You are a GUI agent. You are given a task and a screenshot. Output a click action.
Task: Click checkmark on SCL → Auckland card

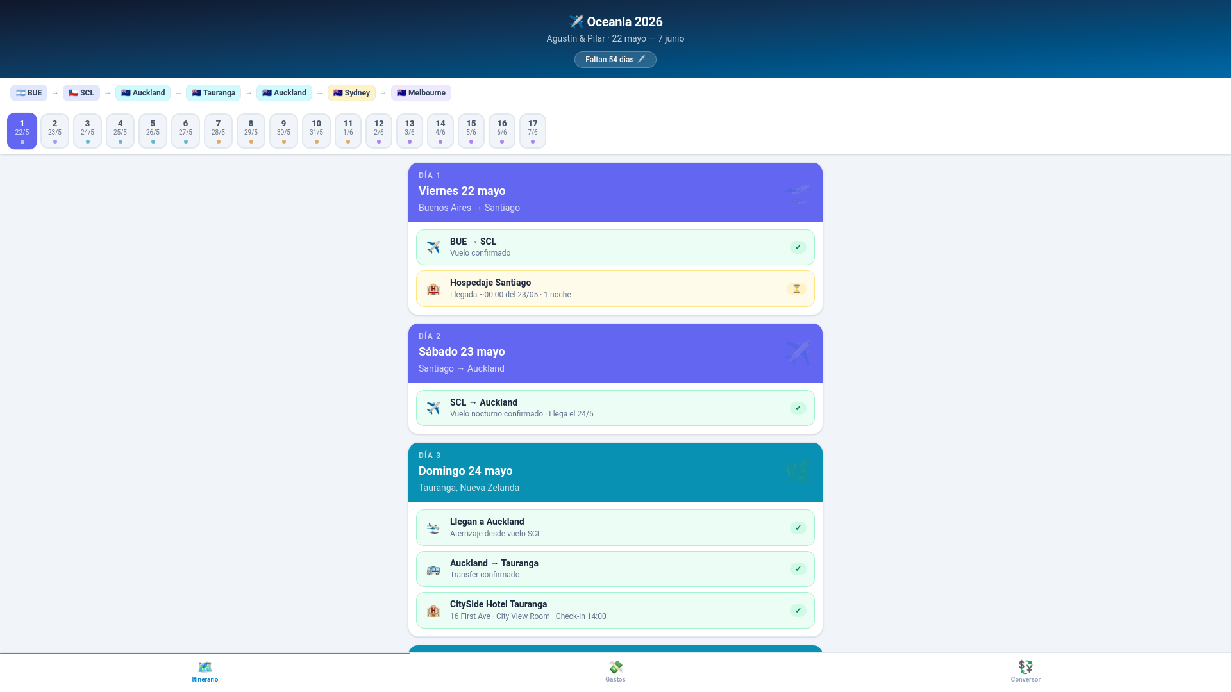[x=798, y=408]
